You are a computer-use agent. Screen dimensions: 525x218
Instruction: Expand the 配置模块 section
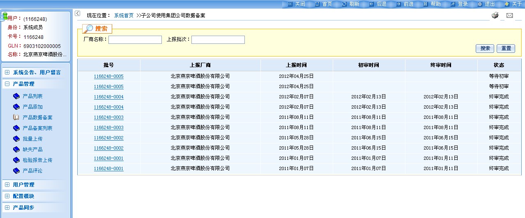(x=7, y=196)
